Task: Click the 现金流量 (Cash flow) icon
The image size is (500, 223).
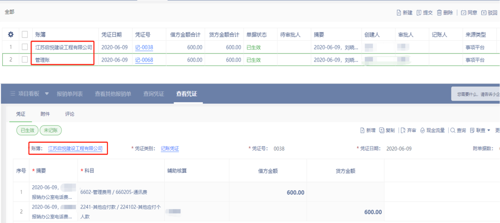Action: (x=423, y=131)
